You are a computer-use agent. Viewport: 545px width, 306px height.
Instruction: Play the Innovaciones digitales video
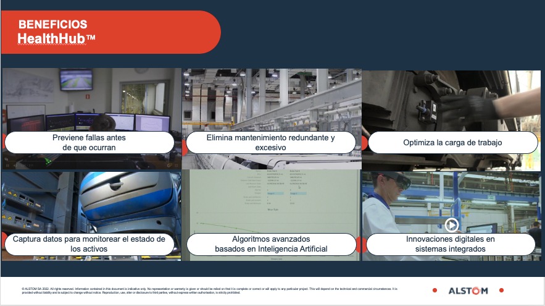[x=451, y=225]
